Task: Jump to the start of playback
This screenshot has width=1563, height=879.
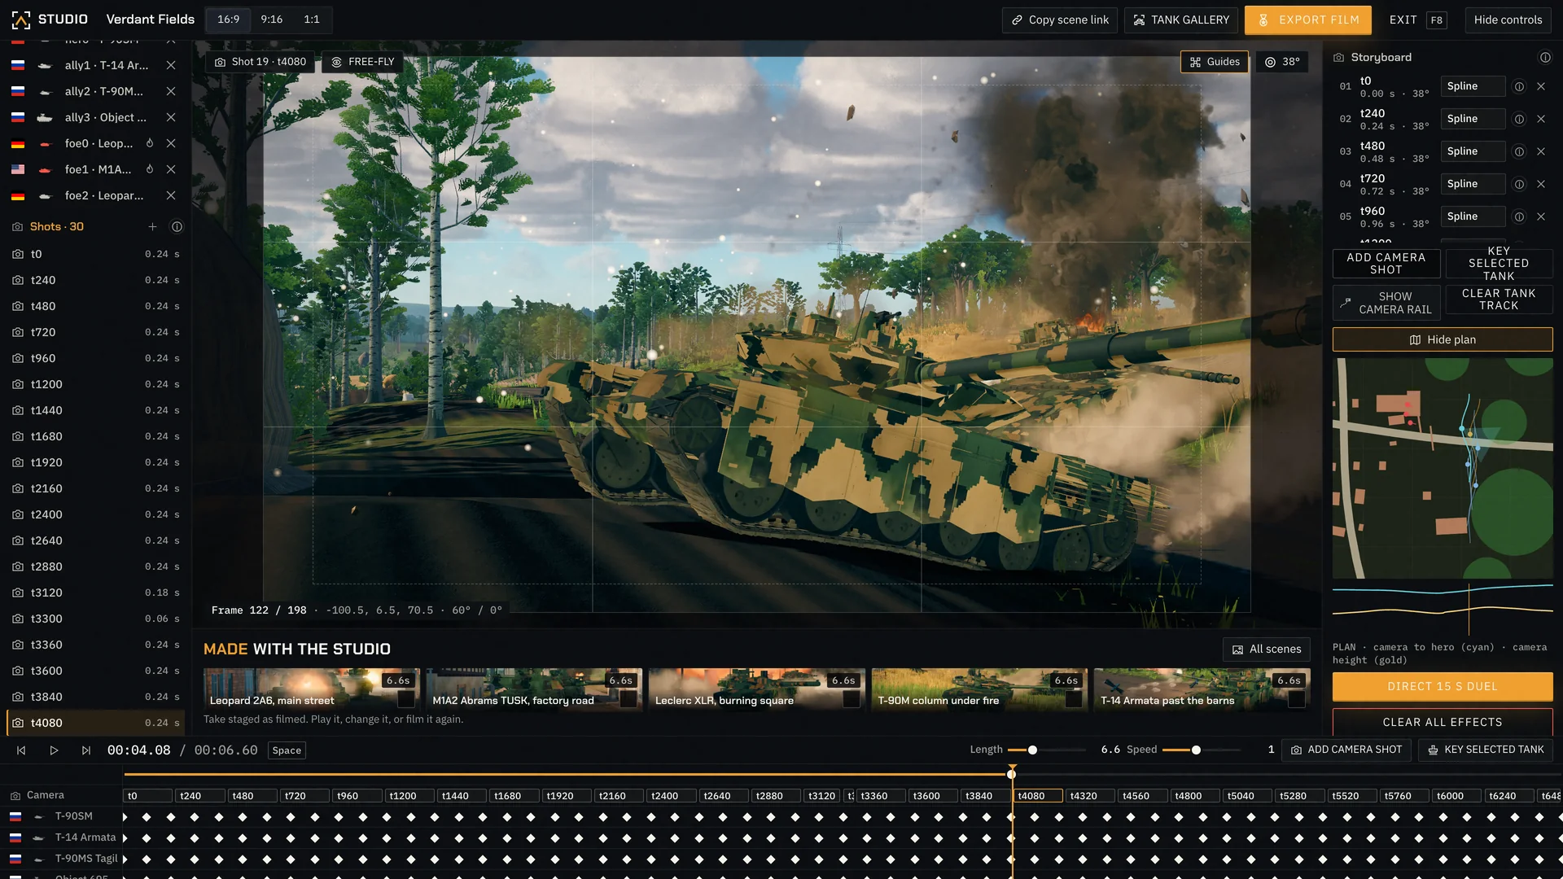Action: 21,750
